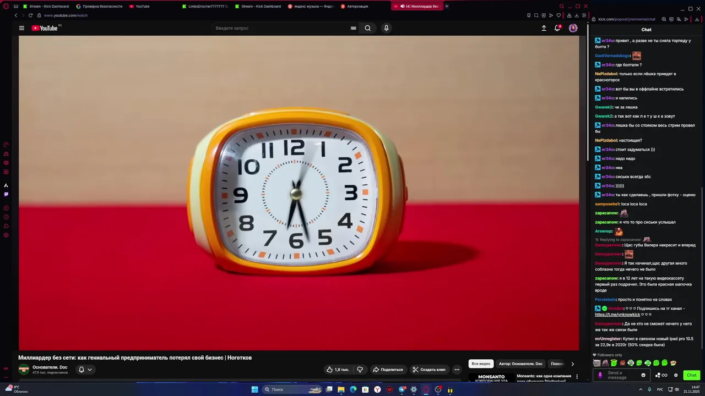The height and width of the screenshot is (396, 705).
Task: Click username GantVernadskogo in chat
Action: [612, 56]
